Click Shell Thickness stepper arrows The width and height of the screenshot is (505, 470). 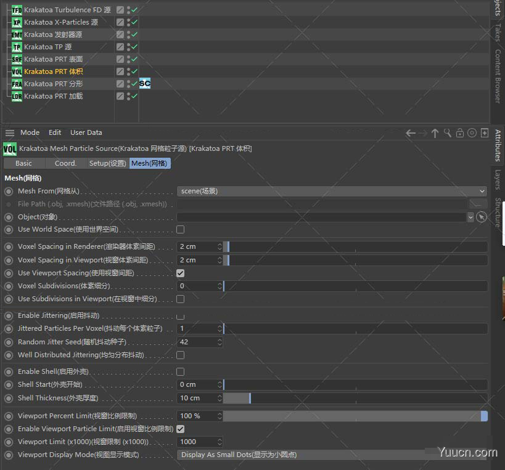pos(220,399)
